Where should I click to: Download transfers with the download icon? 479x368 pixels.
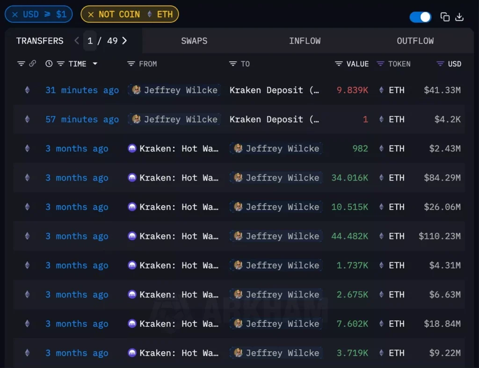click(459, 17)
